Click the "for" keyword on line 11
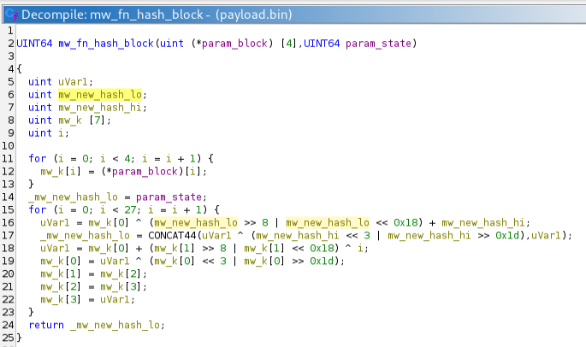586x347 pixels. point(38,158)
